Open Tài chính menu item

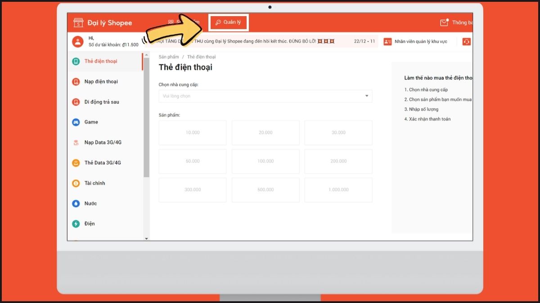click(105, 183)
